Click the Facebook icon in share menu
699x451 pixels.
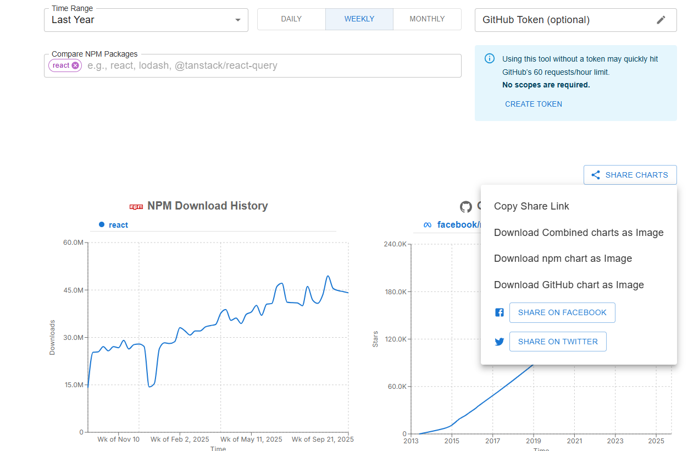(499, 312)
